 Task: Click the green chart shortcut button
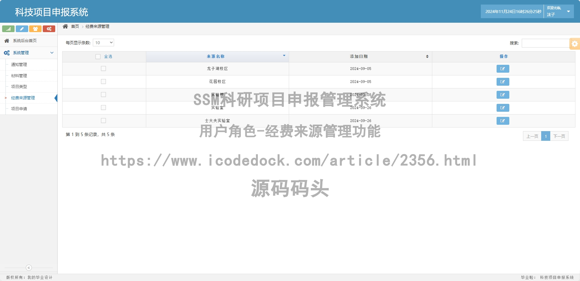coord(8,29)
